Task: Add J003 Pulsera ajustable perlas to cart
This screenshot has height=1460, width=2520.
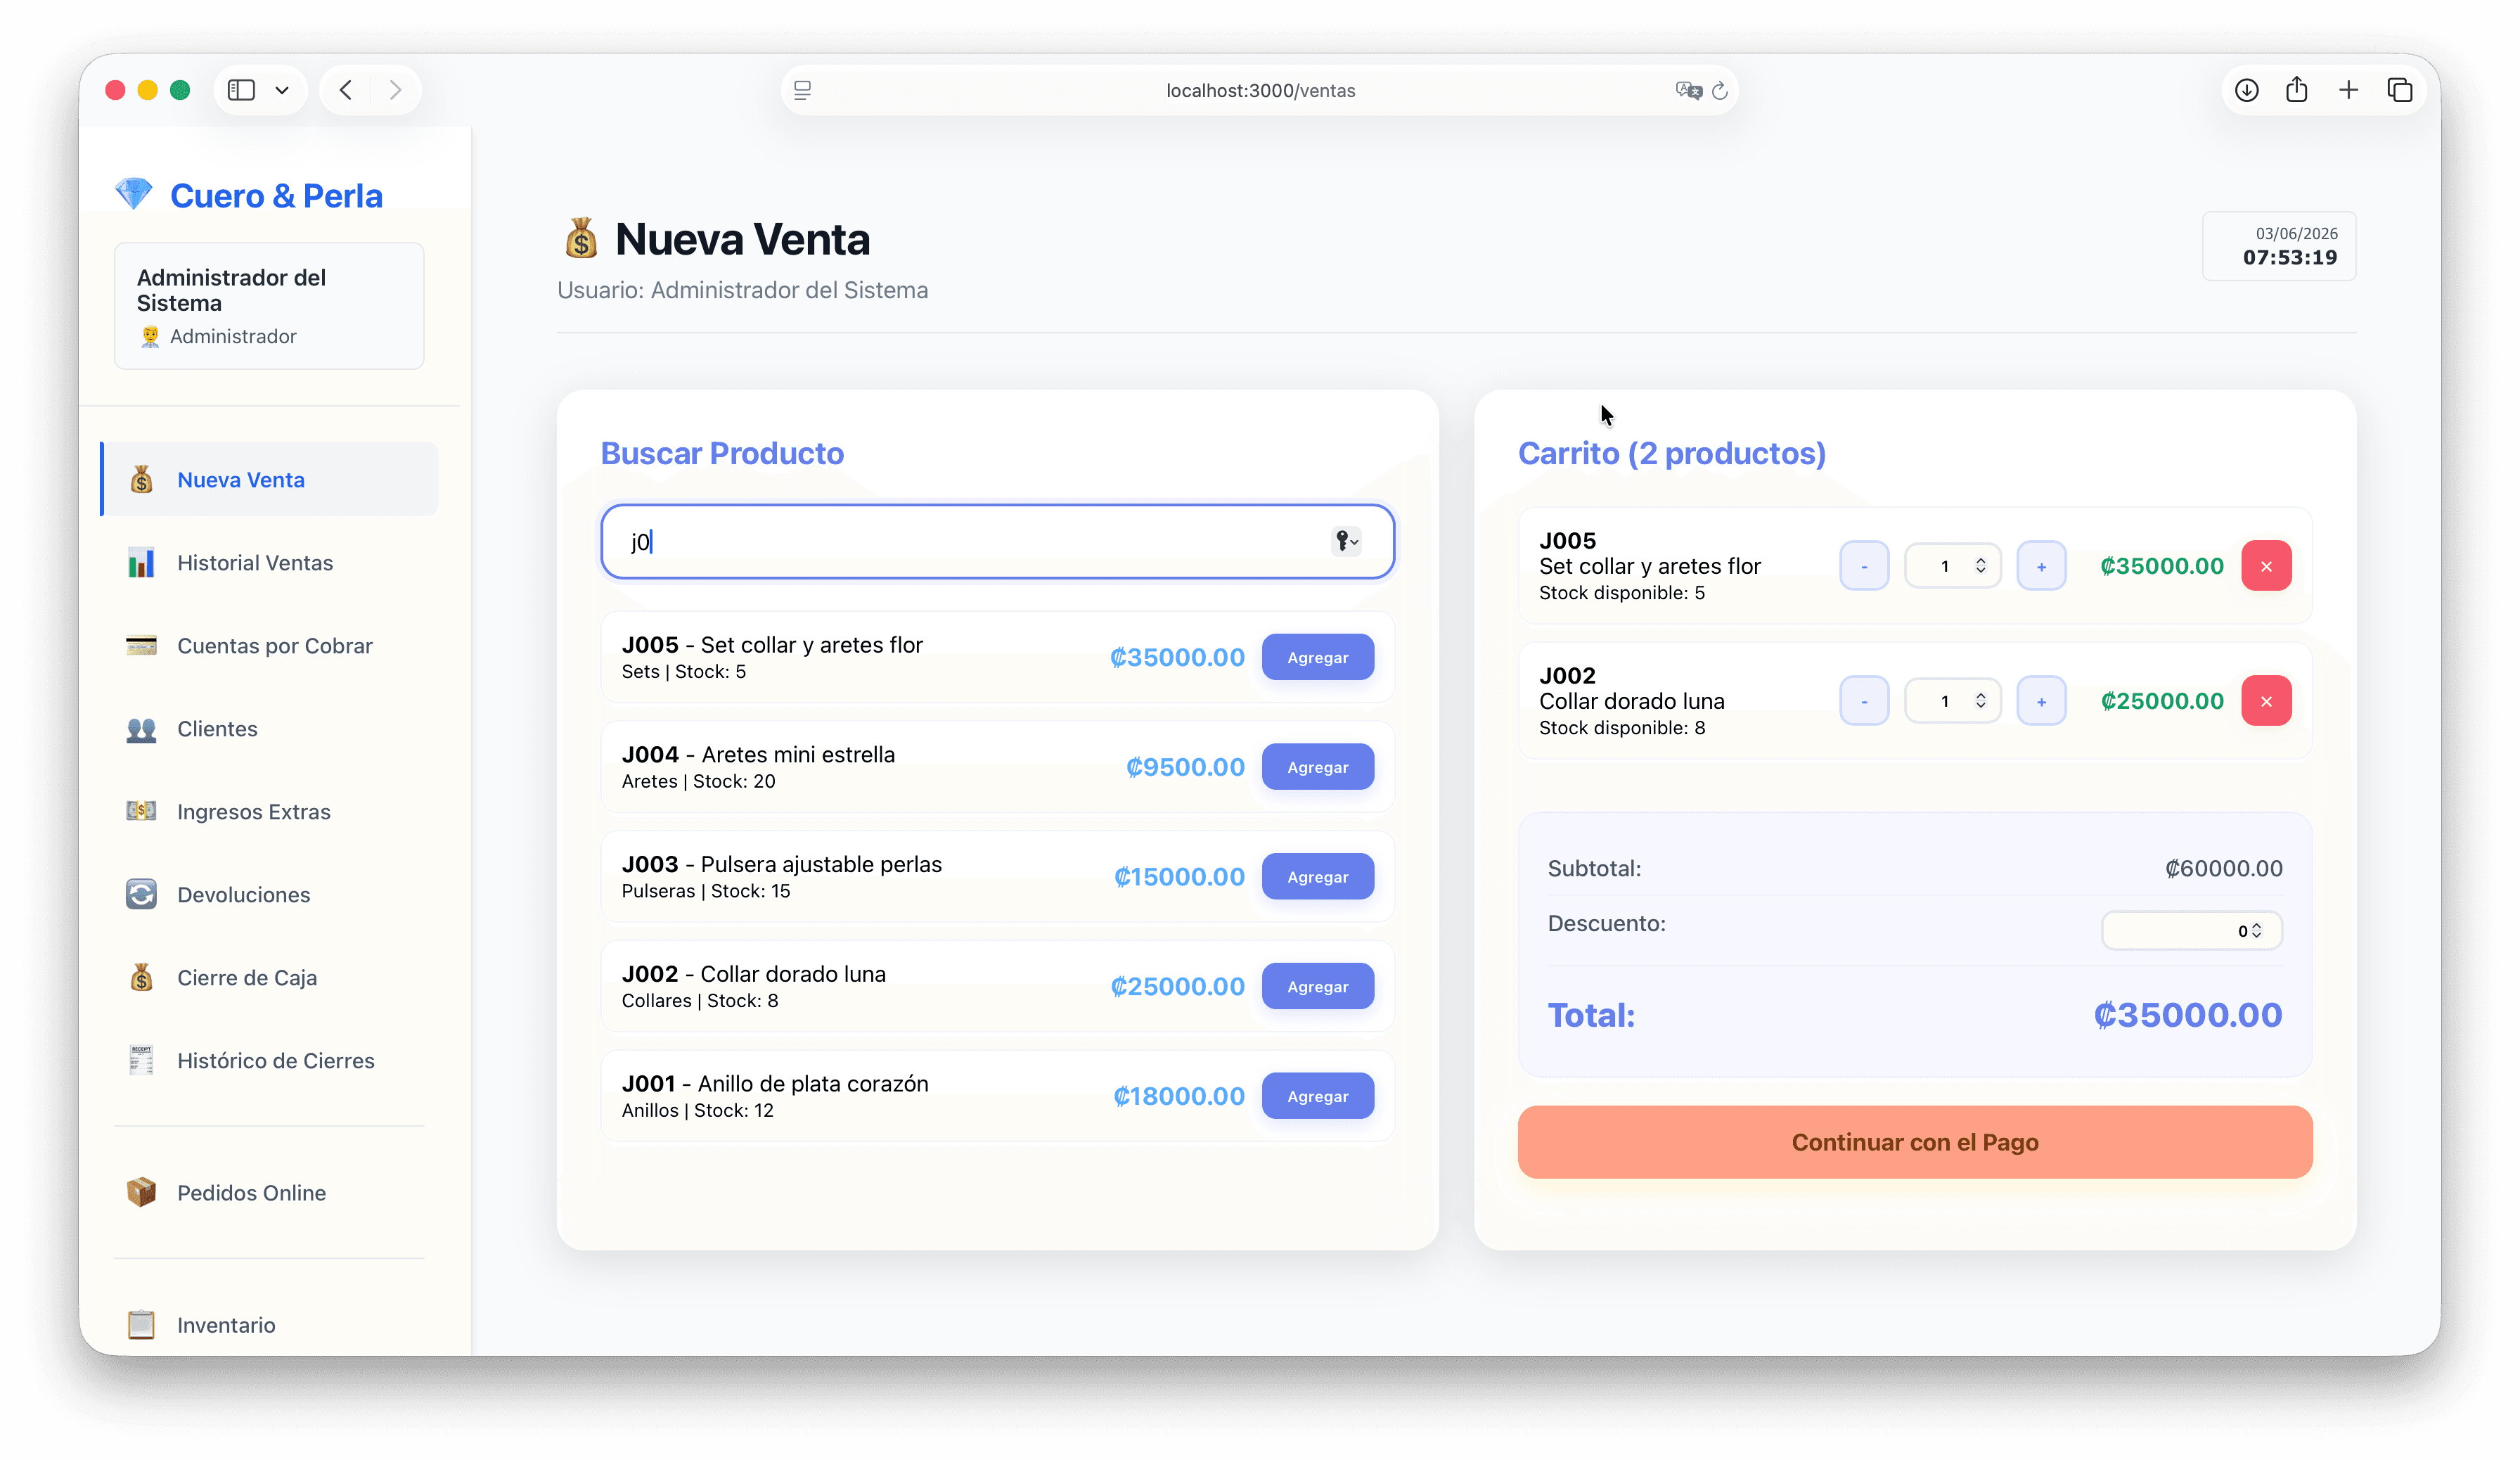Action: pyautogui.click(x=1317, y=877)
